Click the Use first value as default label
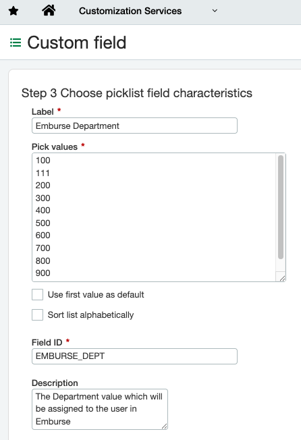The width and height of the screenshot is (301, 440). point(96,295)
